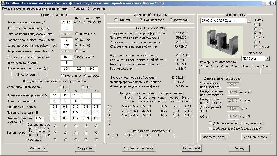
Task: Open the material dropdown 'N87 Epcos'
Action: coord(267,58)
